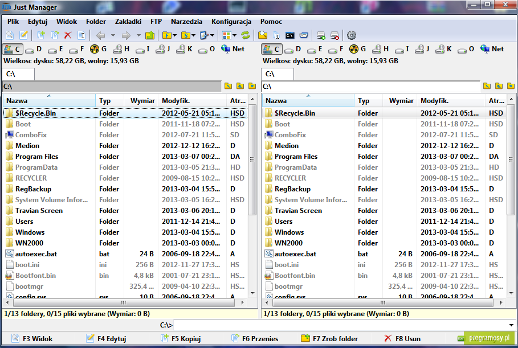This screenshot has height=348, width=518.
Task: Expand the view mode dropdown arrow
Action: (234, 35)
